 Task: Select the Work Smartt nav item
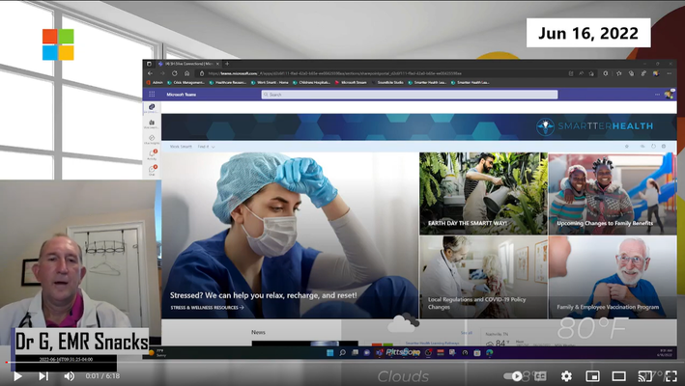pos(181,147)
